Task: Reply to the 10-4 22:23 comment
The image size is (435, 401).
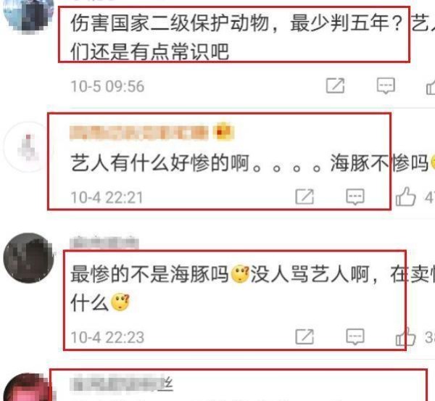Action: coord(355,336)
